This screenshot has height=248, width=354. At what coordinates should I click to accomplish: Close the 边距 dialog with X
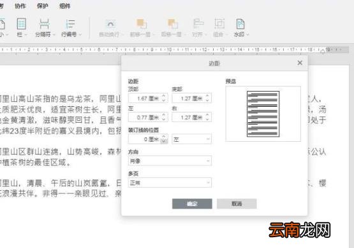click(300, 63)
